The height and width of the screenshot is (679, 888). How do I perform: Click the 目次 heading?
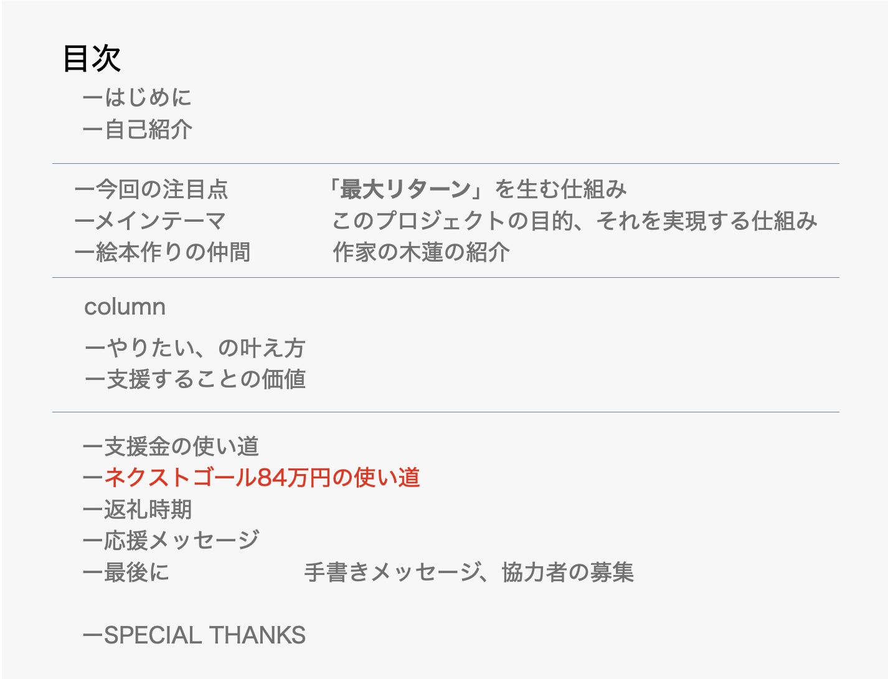coord(92,59)
